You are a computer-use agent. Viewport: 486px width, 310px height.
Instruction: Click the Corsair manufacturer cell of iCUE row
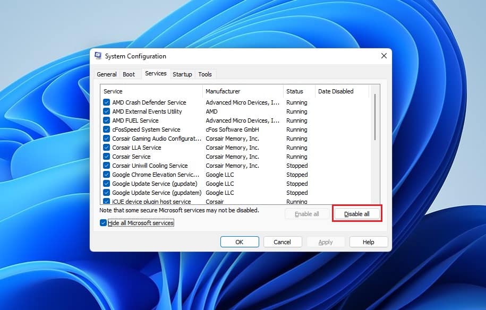pos(215,201)
